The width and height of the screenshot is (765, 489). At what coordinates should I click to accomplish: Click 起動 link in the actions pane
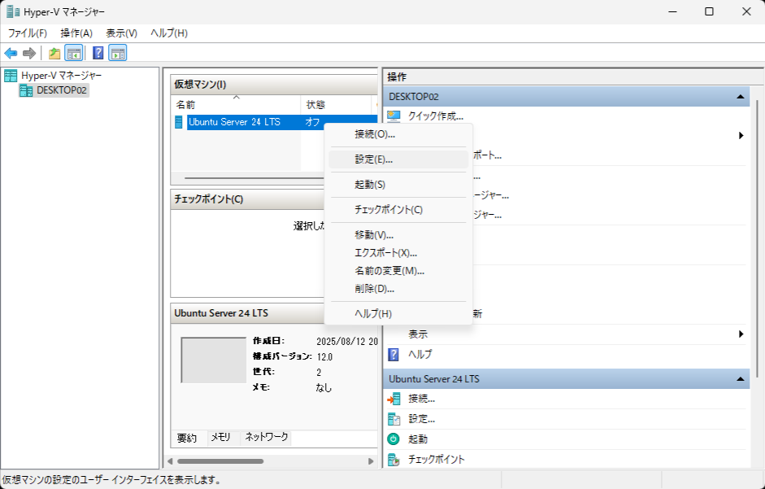pos(418,439)
